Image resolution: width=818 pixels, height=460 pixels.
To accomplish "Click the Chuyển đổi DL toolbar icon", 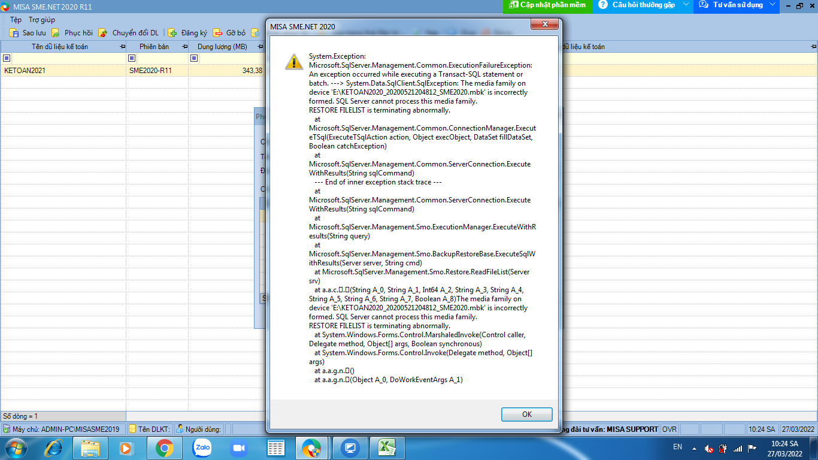I will click(103, 33).
